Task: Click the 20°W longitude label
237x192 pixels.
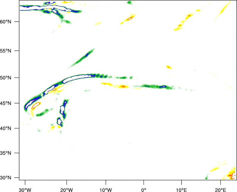Action: 67,190
